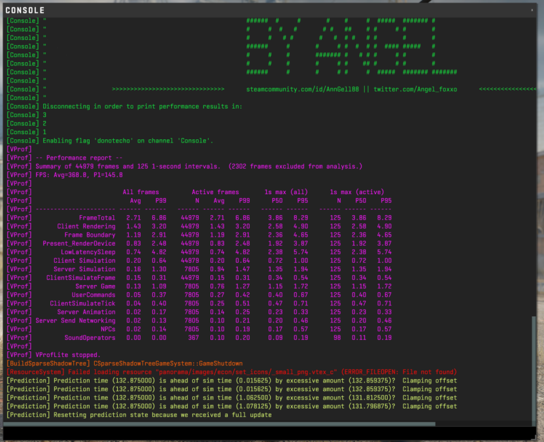Click the LowLatencySleep row label
The image size is (544, 442).
point(88,252)
